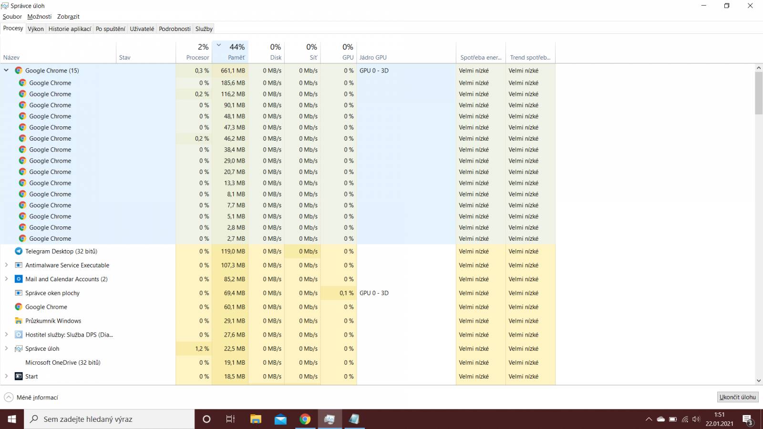This screenshot has height=429, width=763.
Task: Click the Ukončit úlohu button
Action: [737, 397]
